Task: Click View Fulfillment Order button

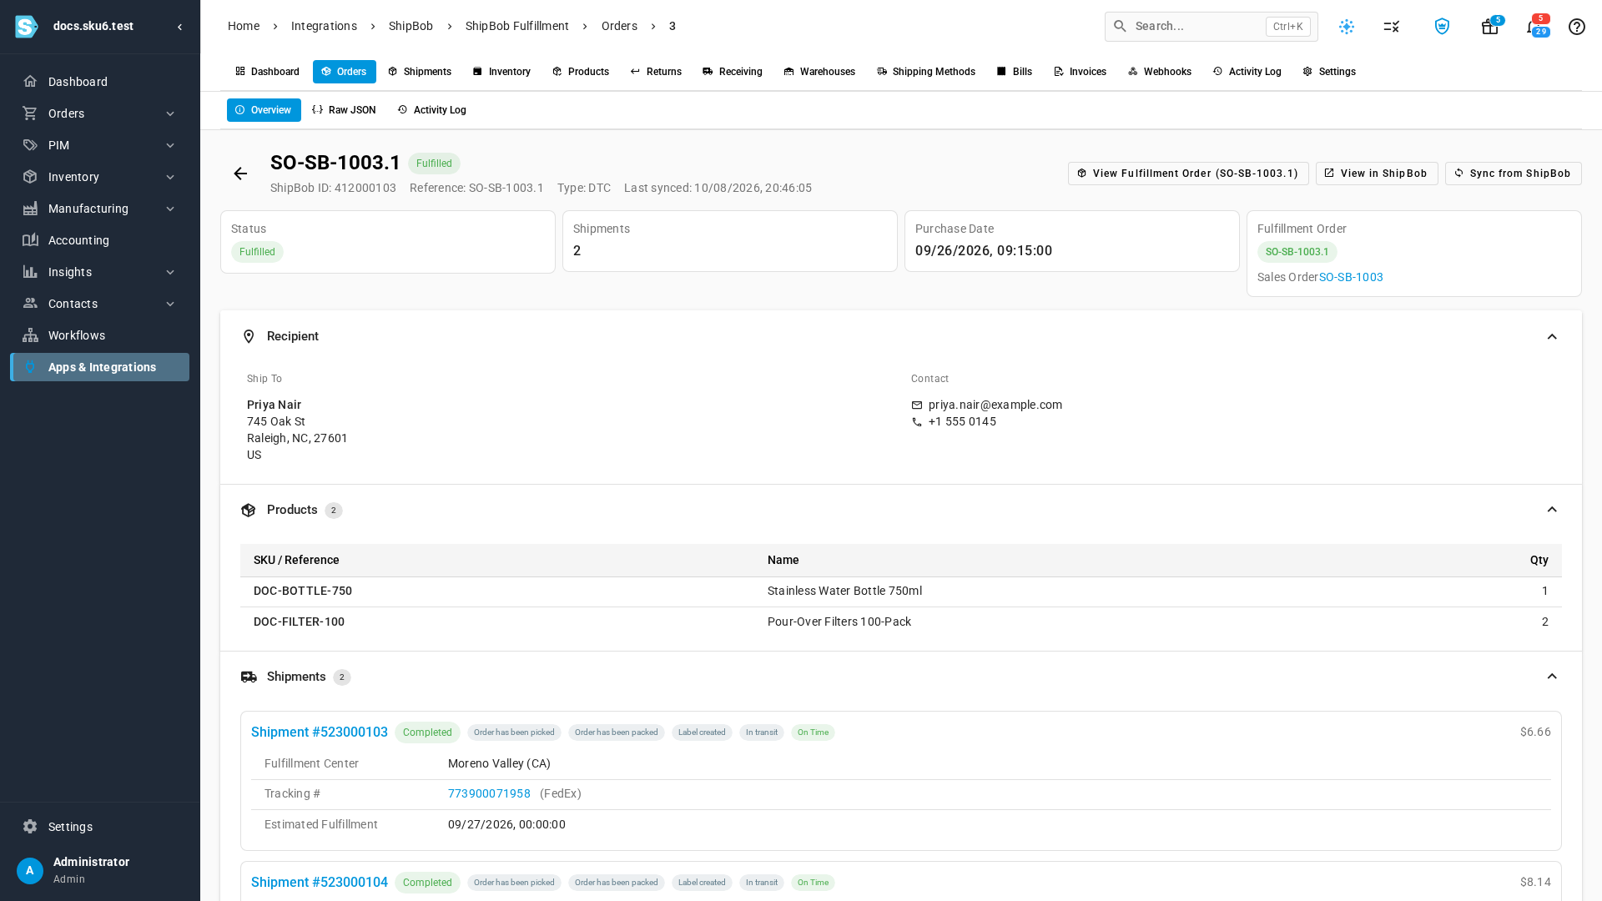Action: pyautogui.click(x=1188, y=174)
